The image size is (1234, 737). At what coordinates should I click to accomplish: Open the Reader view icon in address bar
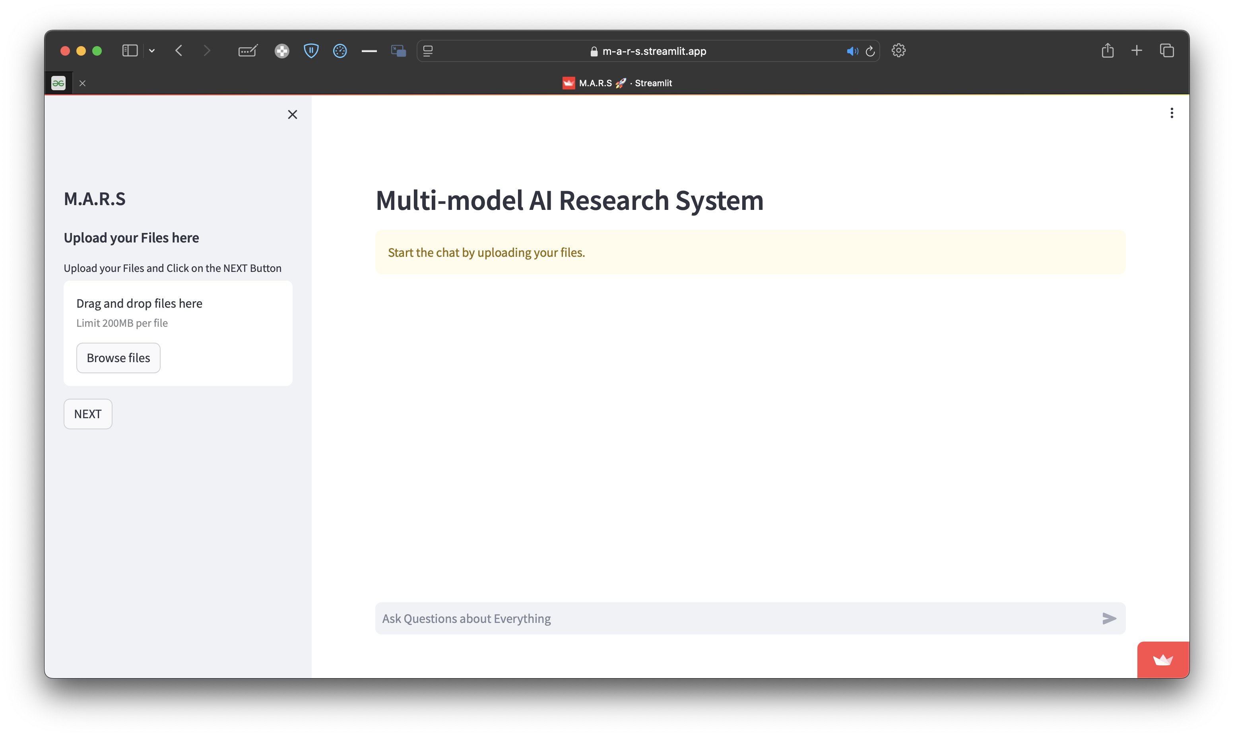coord(428,50)
